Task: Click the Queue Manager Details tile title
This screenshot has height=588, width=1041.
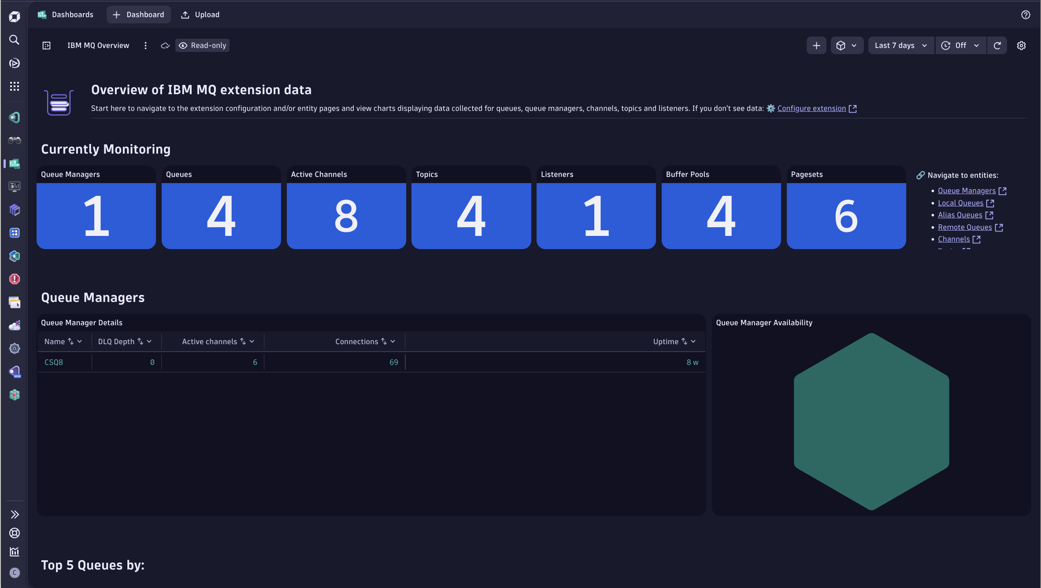Action: pyautogui.click(x=82, y=323)
